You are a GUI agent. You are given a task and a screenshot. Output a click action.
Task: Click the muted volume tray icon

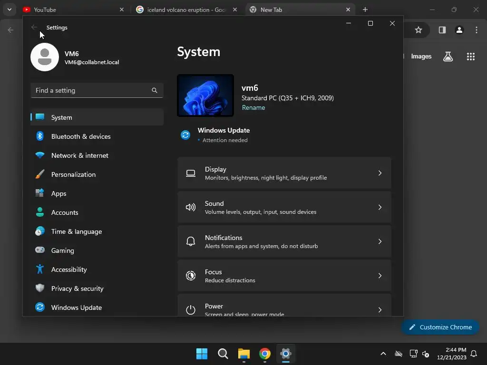pos(426,354)
